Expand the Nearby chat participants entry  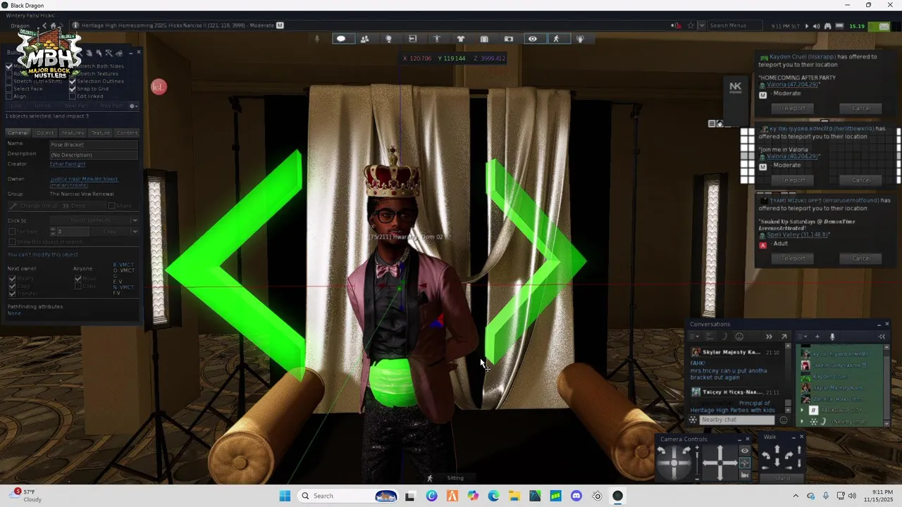click(x=801, y=421)
